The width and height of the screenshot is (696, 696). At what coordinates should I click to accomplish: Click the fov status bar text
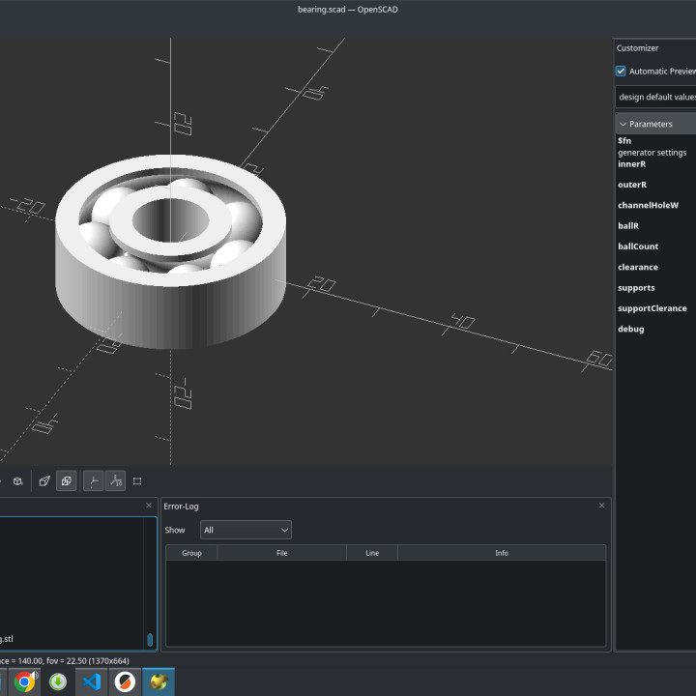(x=65, y=661)
